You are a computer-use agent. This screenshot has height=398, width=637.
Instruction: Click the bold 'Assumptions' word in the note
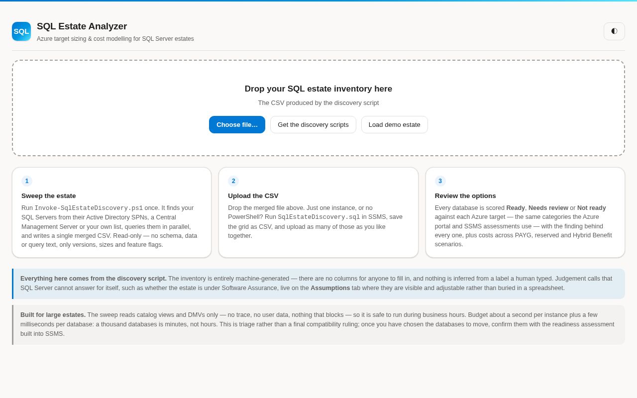click(x=330, y=288)
